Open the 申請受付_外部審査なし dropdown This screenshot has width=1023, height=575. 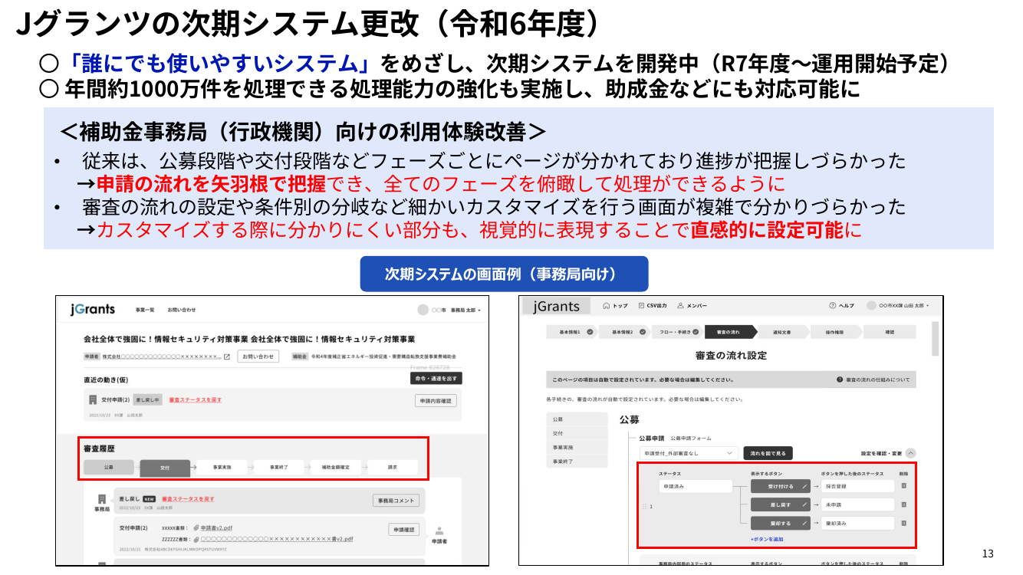(689, 453)
